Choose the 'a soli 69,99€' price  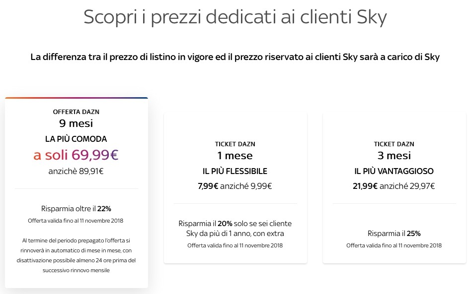coord(76,155)
